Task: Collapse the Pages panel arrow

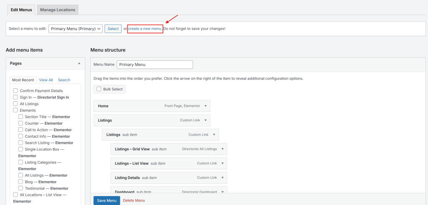Action: (x=79, y=63)
